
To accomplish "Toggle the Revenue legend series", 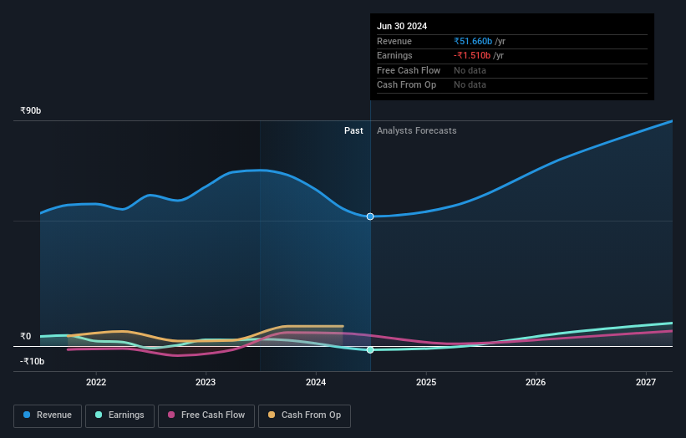I will (x=48, y=415).
